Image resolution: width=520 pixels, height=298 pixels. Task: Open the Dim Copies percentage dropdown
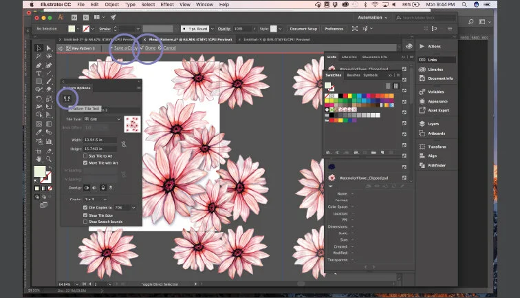133,208
